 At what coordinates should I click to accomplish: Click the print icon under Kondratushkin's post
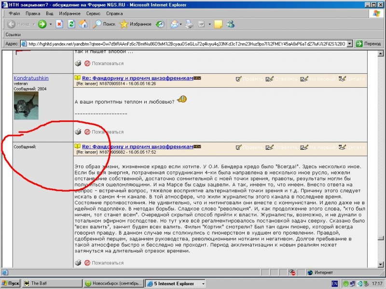[x=78, y=132]
